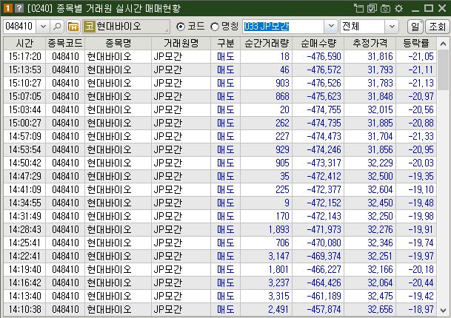
Task: Click change rate -21,33
Action: 421,137
